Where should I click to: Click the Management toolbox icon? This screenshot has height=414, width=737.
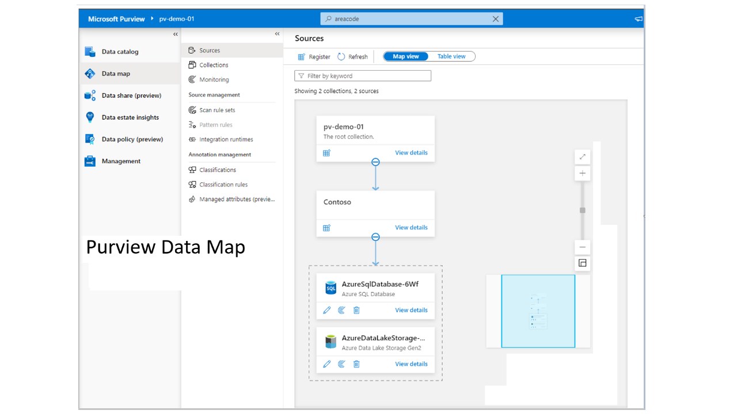coord(90,161)
